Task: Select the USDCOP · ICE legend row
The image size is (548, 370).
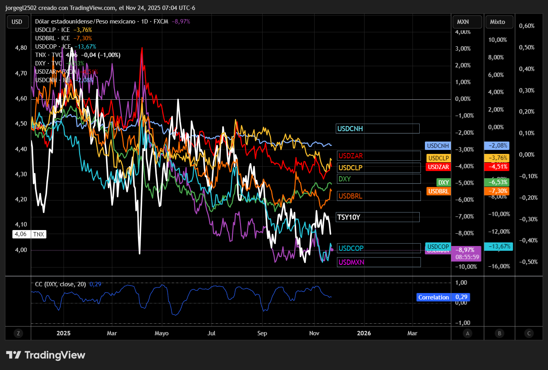Action: pos(66,47)
